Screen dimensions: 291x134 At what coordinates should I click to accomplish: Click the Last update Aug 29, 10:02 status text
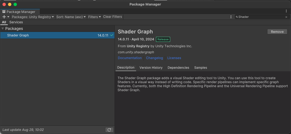click(23, 130)
